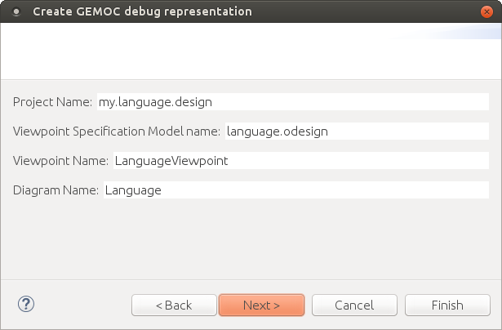Click the window menu icon in title bar
Image resolution: width=502 pixels, height=330 pixels.
tap(16, 12)
